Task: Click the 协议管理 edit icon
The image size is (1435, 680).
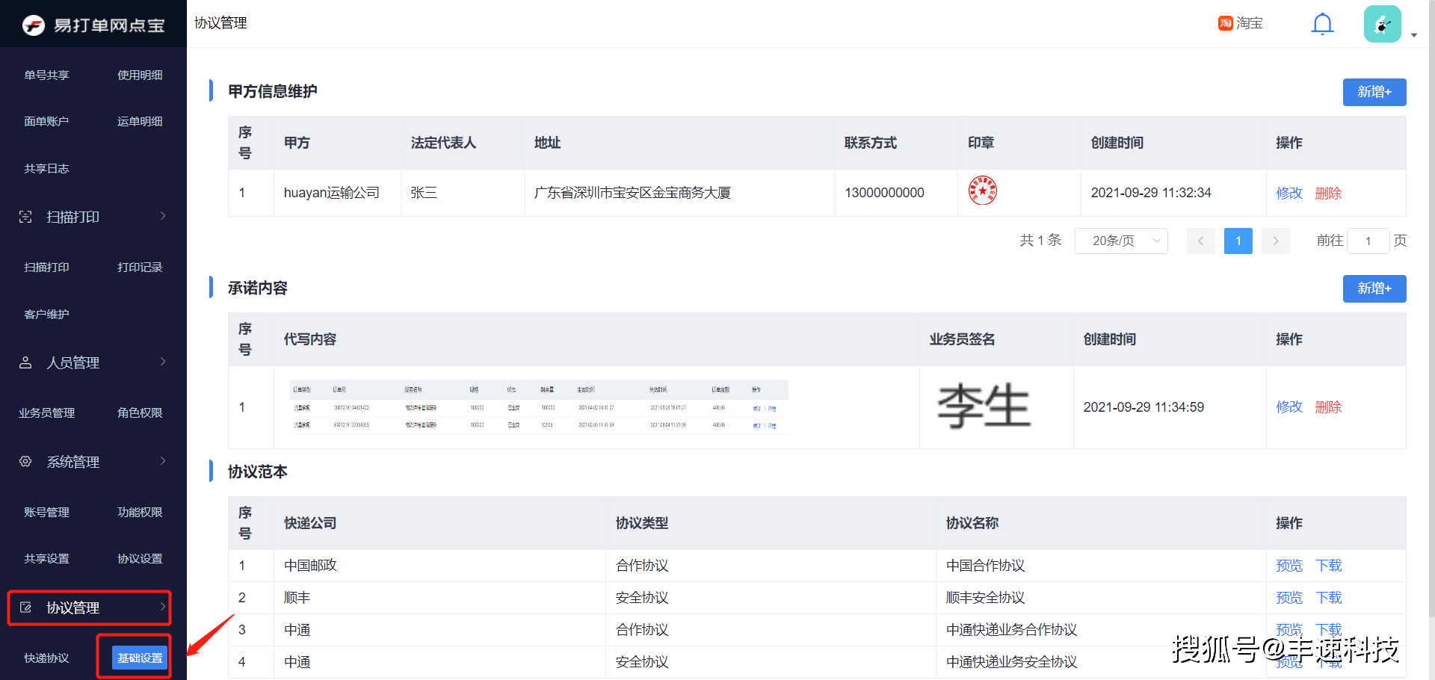Action: click(x=25, y=608)
